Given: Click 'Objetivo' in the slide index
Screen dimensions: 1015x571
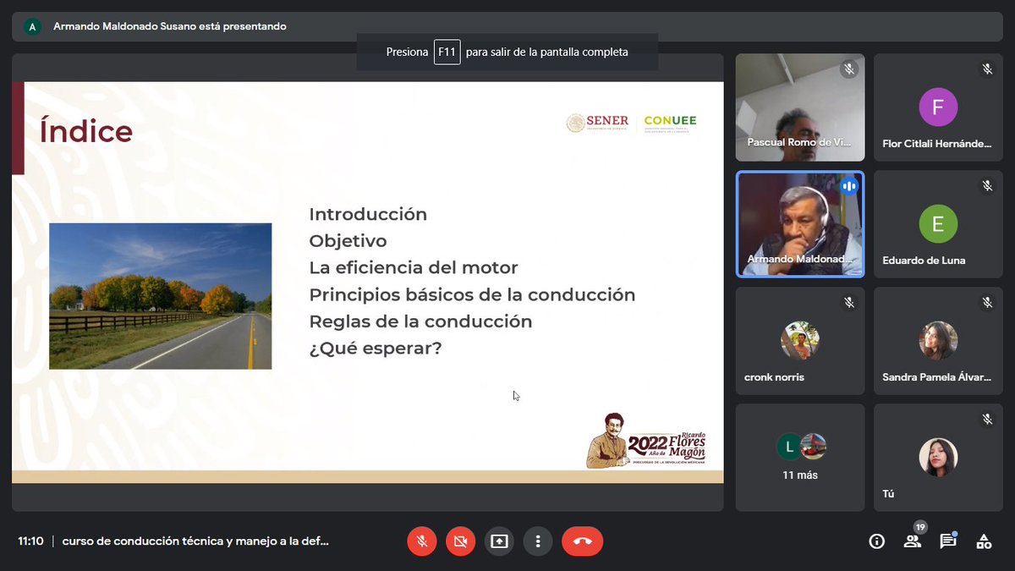Looking at the screenshot, I should pos(348,241).
